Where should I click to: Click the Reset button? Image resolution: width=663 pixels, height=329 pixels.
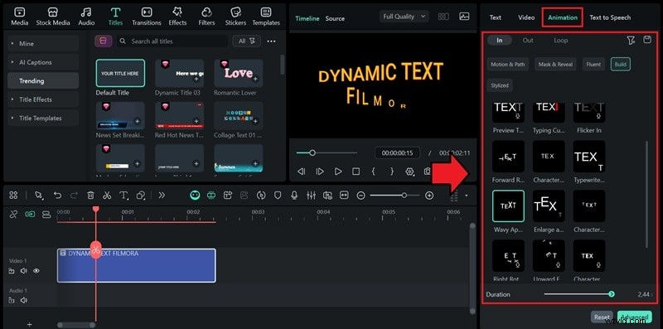point(603,317)
